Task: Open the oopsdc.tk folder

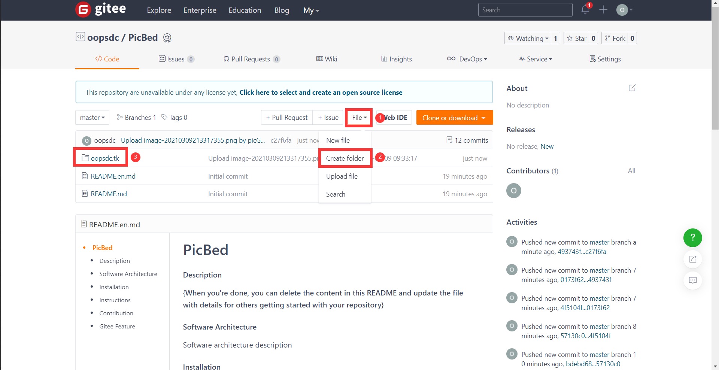Action: point(105,158)
